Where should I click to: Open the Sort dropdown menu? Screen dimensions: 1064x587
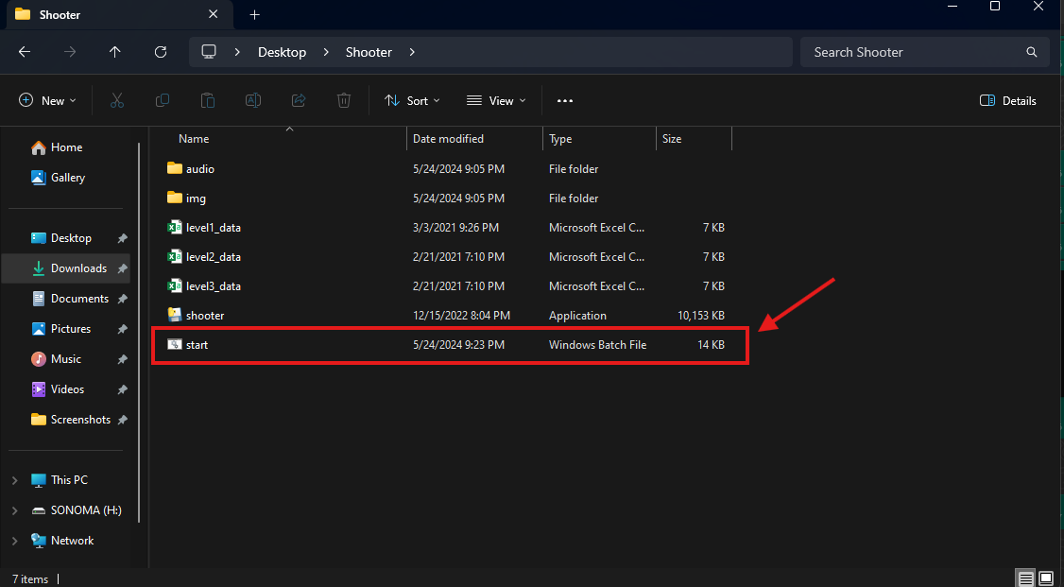click(412, 100)
